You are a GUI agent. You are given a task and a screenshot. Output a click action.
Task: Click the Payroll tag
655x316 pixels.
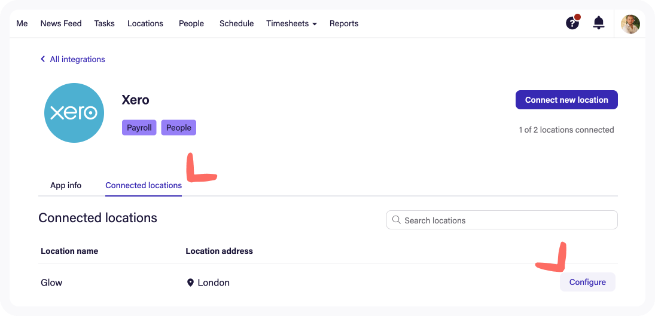click(139, 128)
